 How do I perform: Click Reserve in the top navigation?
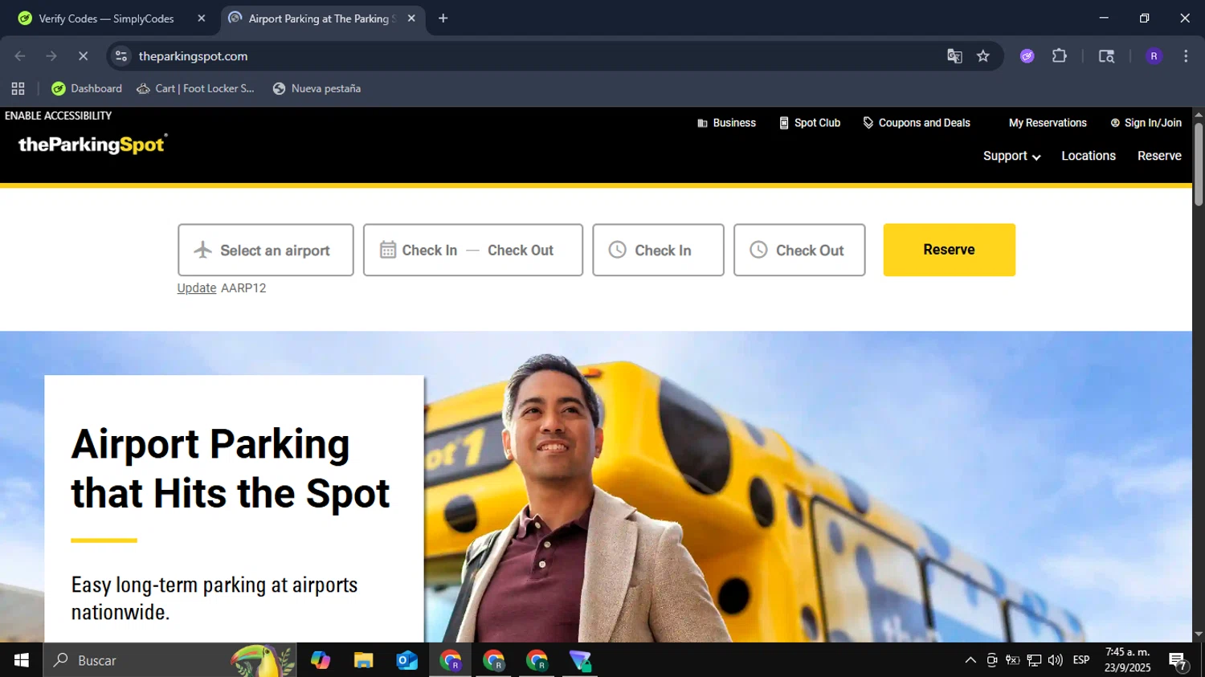(x=1159, y=156)
